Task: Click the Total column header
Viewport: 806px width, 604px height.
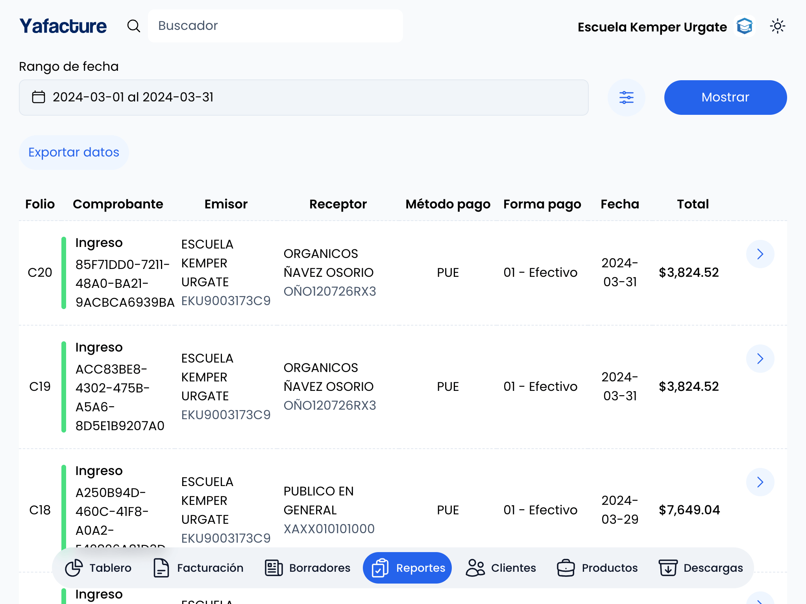Action: click(693, 204)
